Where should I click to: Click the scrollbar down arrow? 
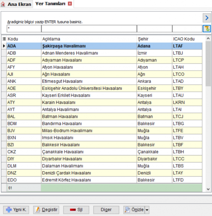click(208, 189)
